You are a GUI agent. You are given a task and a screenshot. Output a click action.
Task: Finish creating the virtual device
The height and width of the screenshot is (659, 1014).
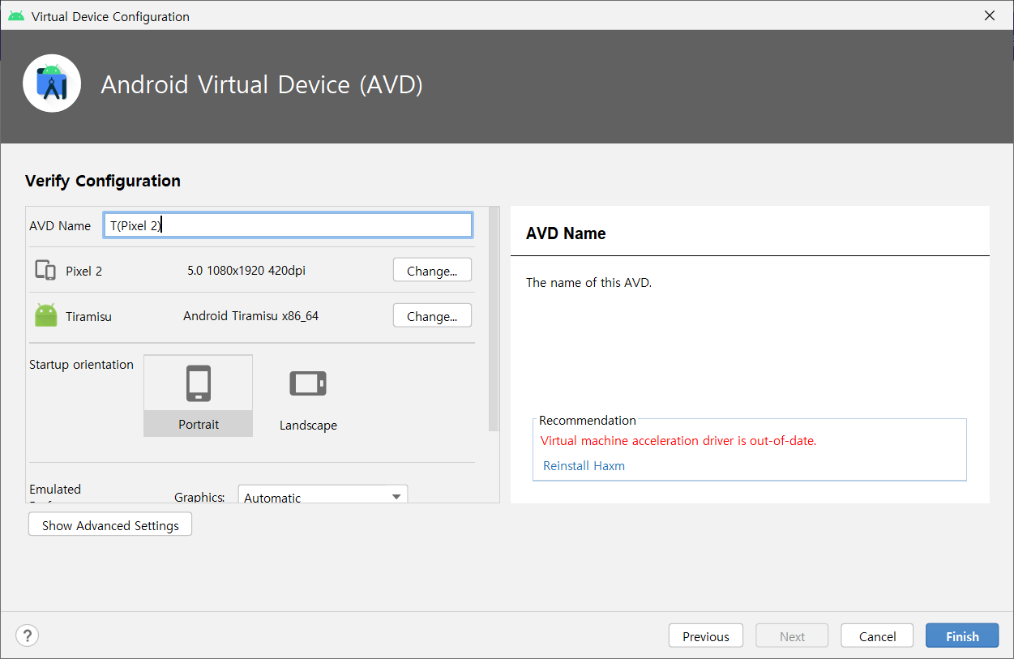962,636
